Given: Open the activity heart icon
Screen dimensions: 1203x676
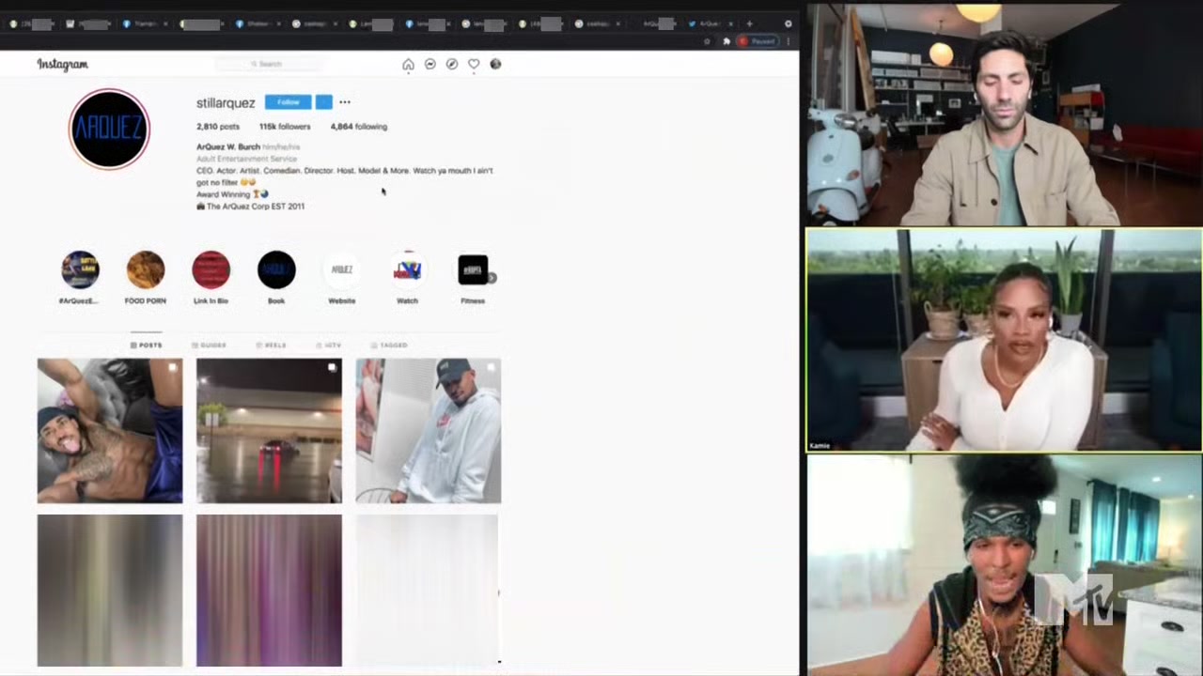Looking at the screenshot, I should (x=474, y=65).
